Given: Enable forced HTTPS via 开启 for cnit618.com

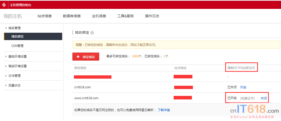Looking at the screenshot, I should [243, 87].
